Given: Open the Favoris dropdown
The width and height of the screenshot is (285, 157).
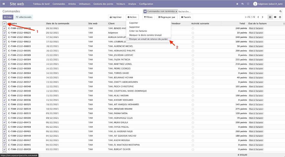Looking at the screenshot, I should [x=186, y=17].
